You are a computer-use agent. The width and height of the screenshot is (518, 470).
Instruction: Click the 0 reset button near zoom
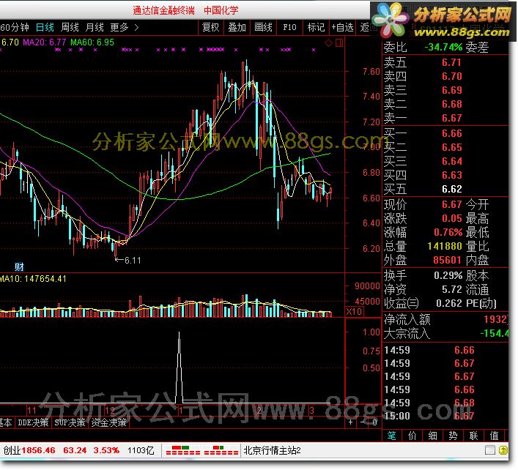point(374,422)
